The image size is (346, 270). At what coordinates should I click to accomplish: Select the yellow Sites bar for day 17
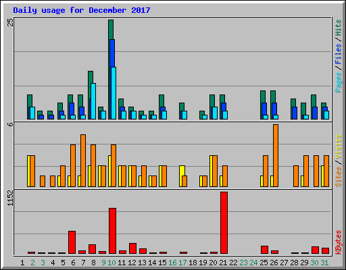point(182,171)
